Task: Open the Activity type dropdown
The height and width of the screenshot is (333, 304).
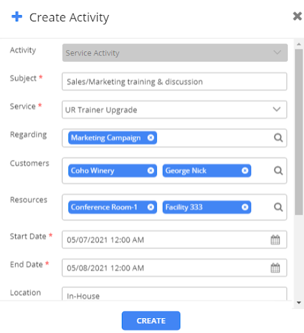Action: click(175, 53)
